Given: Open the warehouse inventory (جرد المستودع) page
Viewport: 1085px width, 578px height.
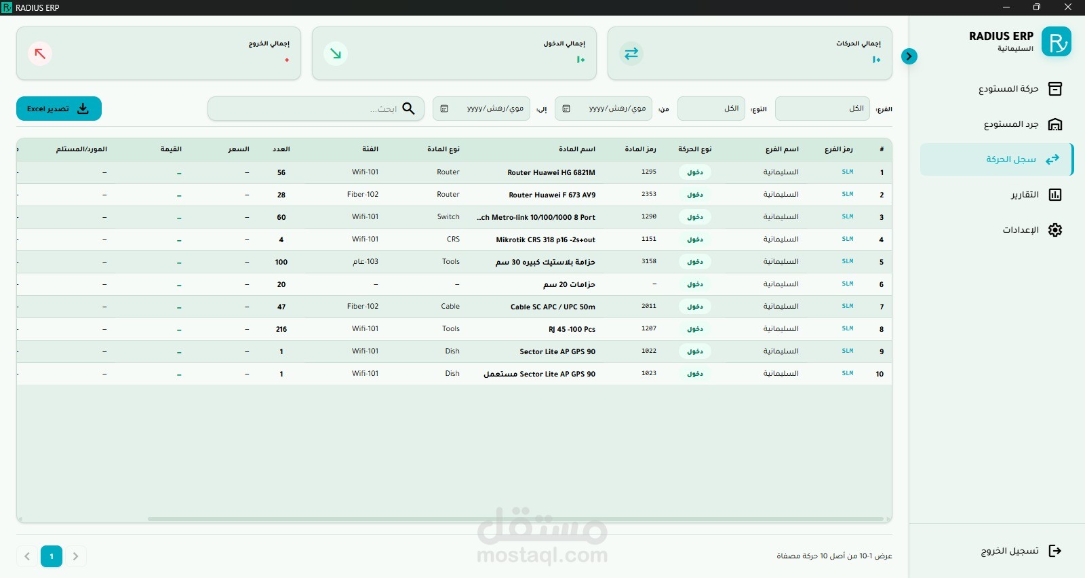Looking at the screenshot, I should (997, 124).
